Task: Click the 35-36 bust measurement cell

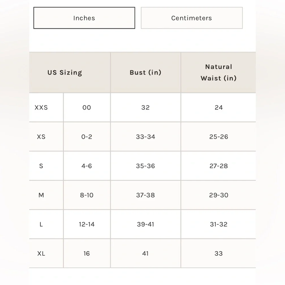Action: click(x=145, y=166)
